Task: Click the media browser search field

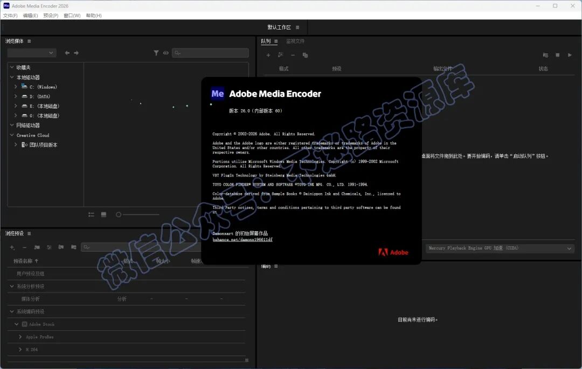Action: 211,53
